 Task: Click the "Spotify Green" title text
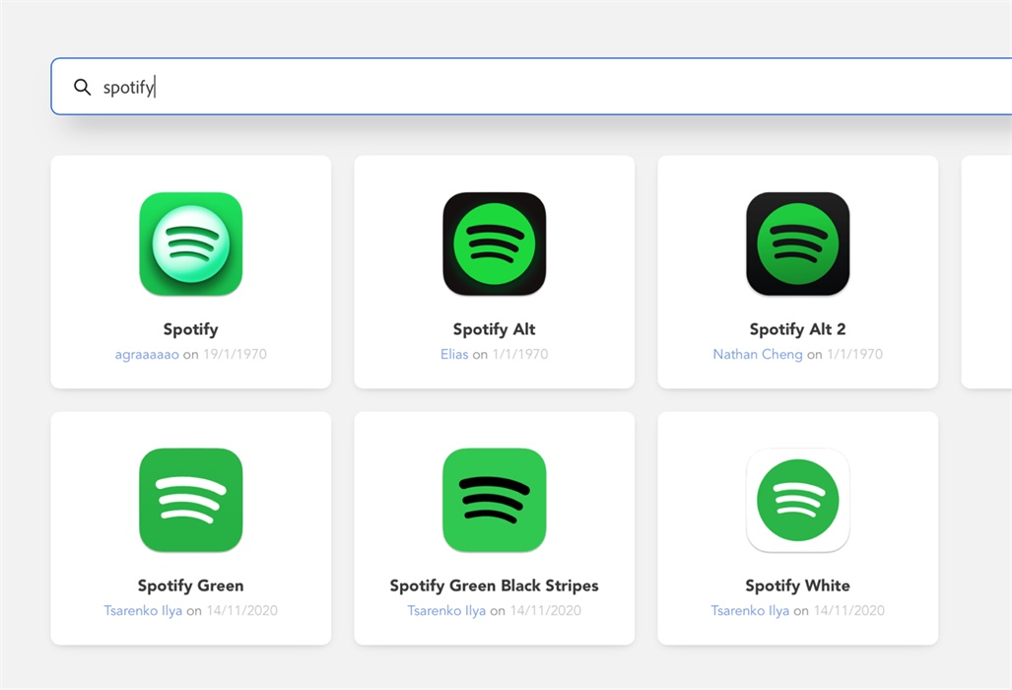coord(191,586)
